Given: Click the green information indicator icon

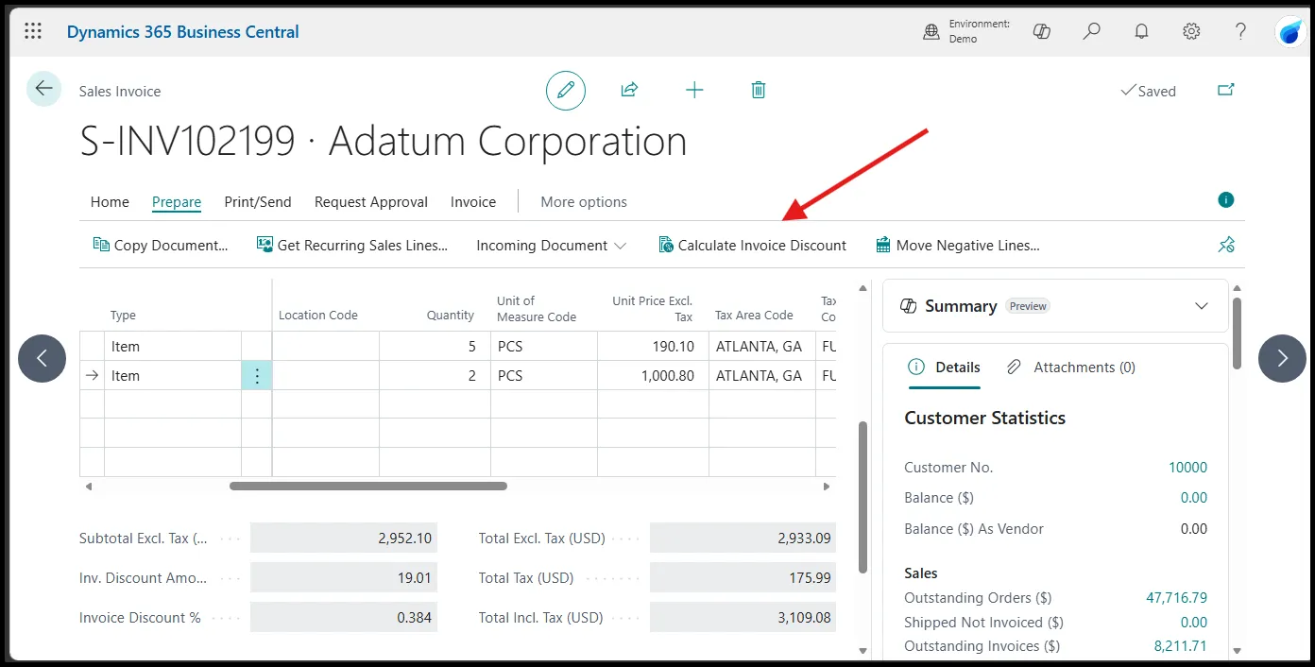Looking at the screenshot, I should [1226, 199].
